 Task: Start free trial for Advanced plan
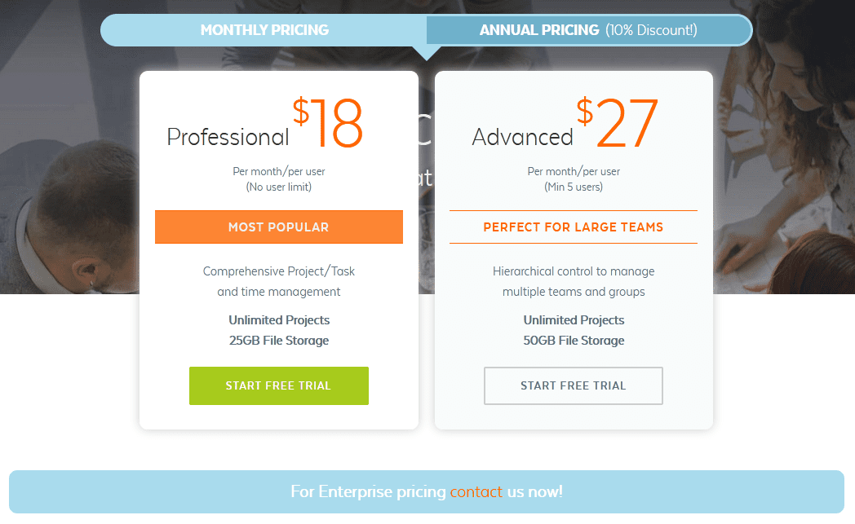pos(573,385)
